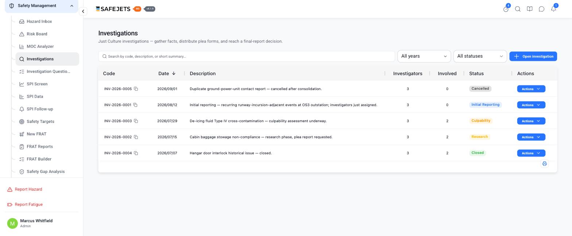Open the notifications bell
Viewport: 572px width, 236px height.
(553, 9)
